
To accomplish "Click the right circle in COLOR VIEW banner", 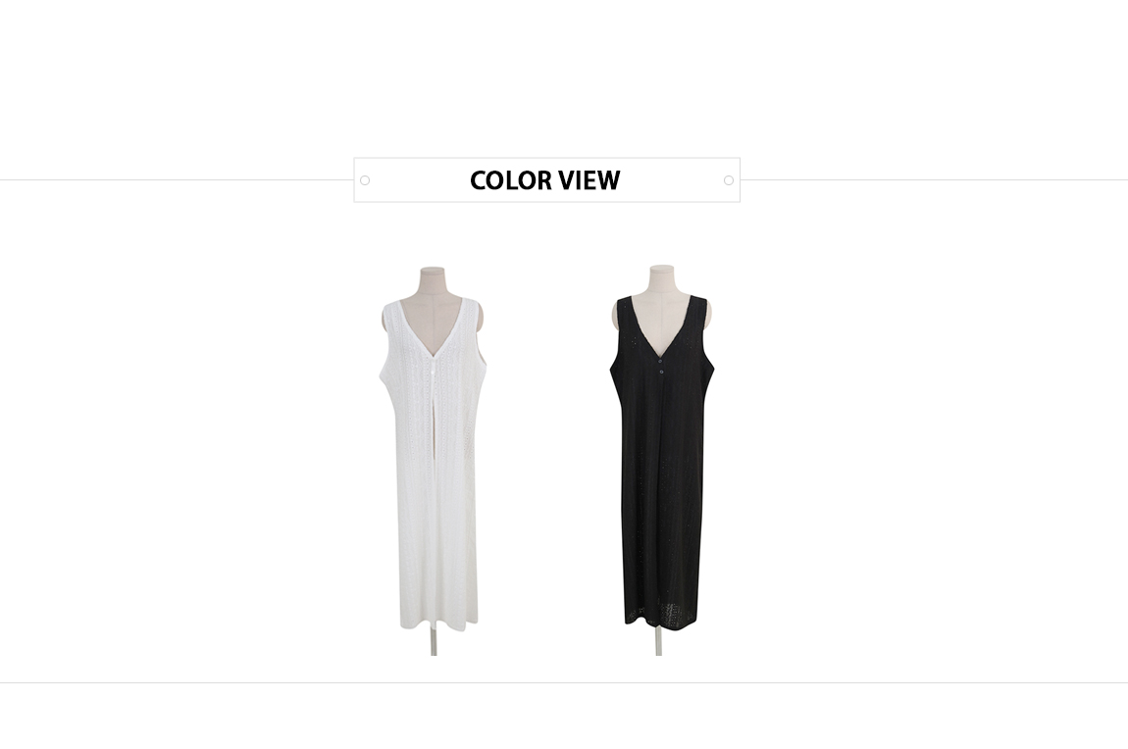I will [729, 180].
